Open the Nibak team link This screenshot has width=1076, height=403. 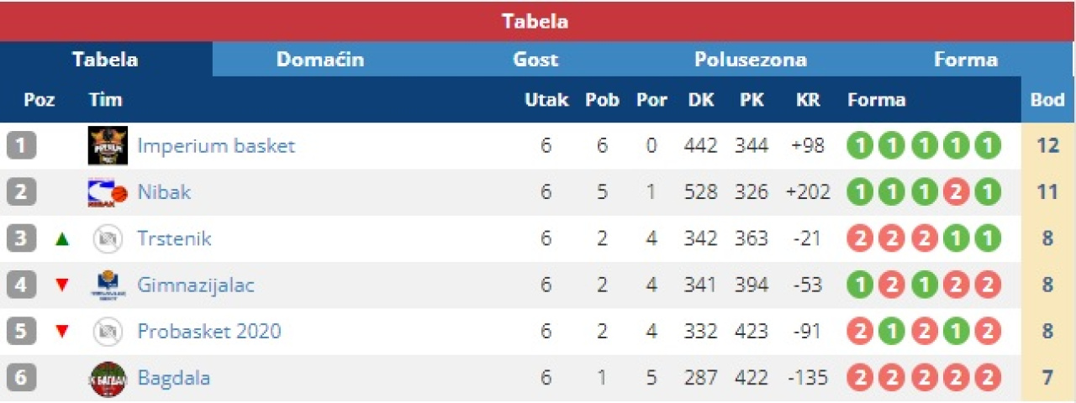click(164, 192)
